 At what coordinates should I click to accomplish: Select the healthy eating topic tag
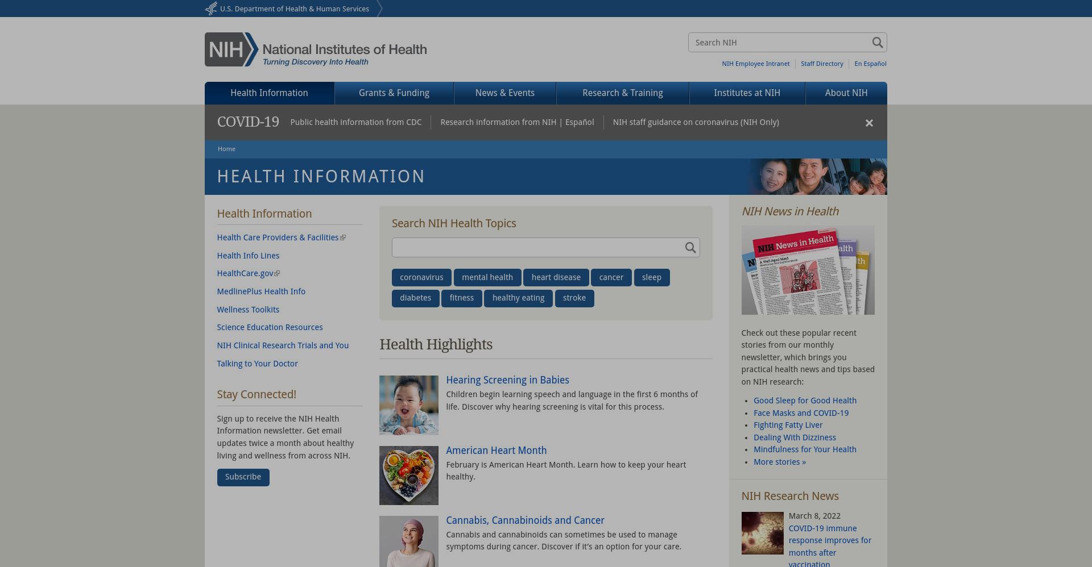tap(519, 298)
